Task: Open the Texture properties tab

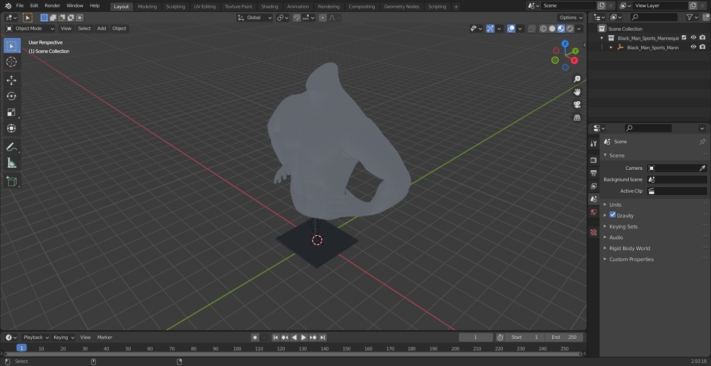Action: 593,233
